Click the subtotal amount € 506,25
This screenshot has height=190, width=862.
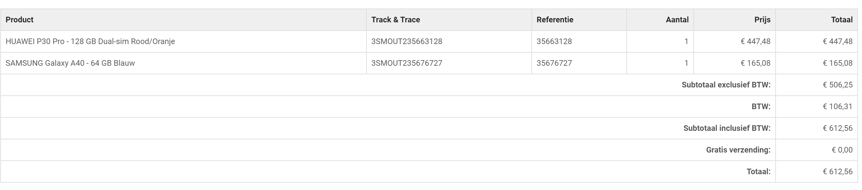click(x=838, y=85)
